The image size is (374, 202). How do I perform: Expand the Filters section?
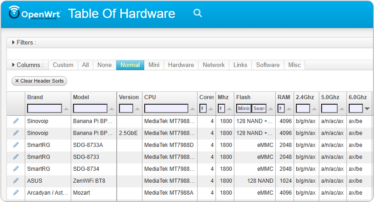point(13,42)
